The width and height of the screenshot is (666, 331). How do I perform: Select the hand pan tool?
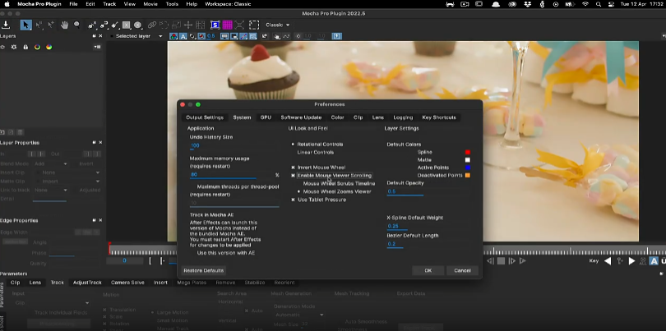[65, 25]
